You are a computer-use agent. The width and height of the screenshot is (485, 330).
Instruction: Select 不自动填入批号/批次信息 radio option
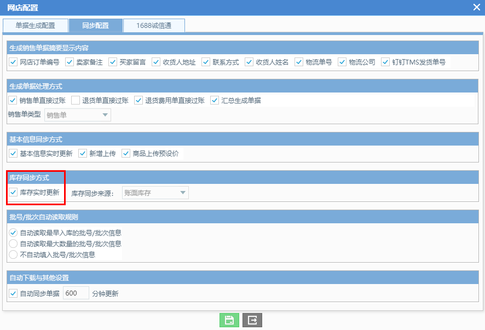point(13,255)
